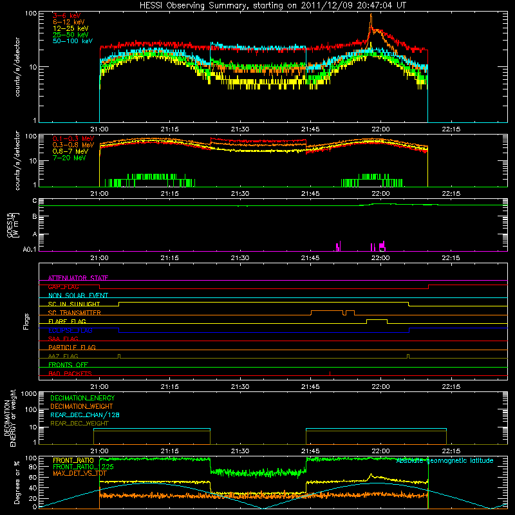Click the first AAZ_FLAG pulse after 21:00

coord(119,356)
